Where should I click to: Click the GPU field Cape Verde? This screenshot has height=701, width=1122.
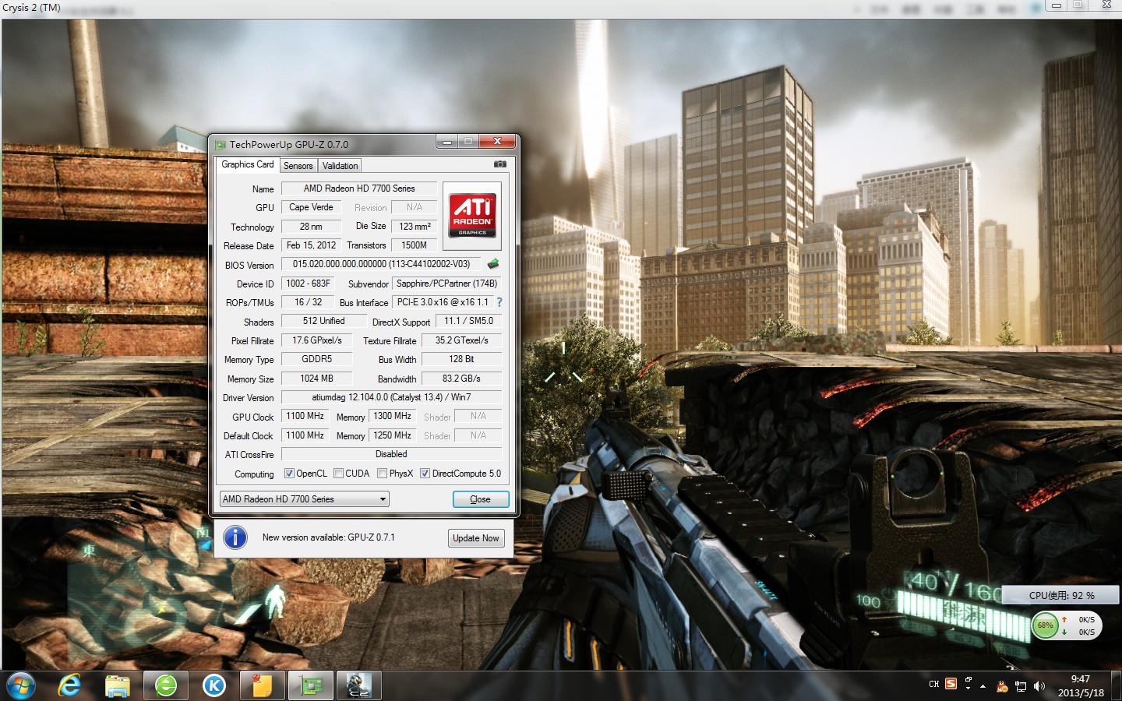pos(311,207)
